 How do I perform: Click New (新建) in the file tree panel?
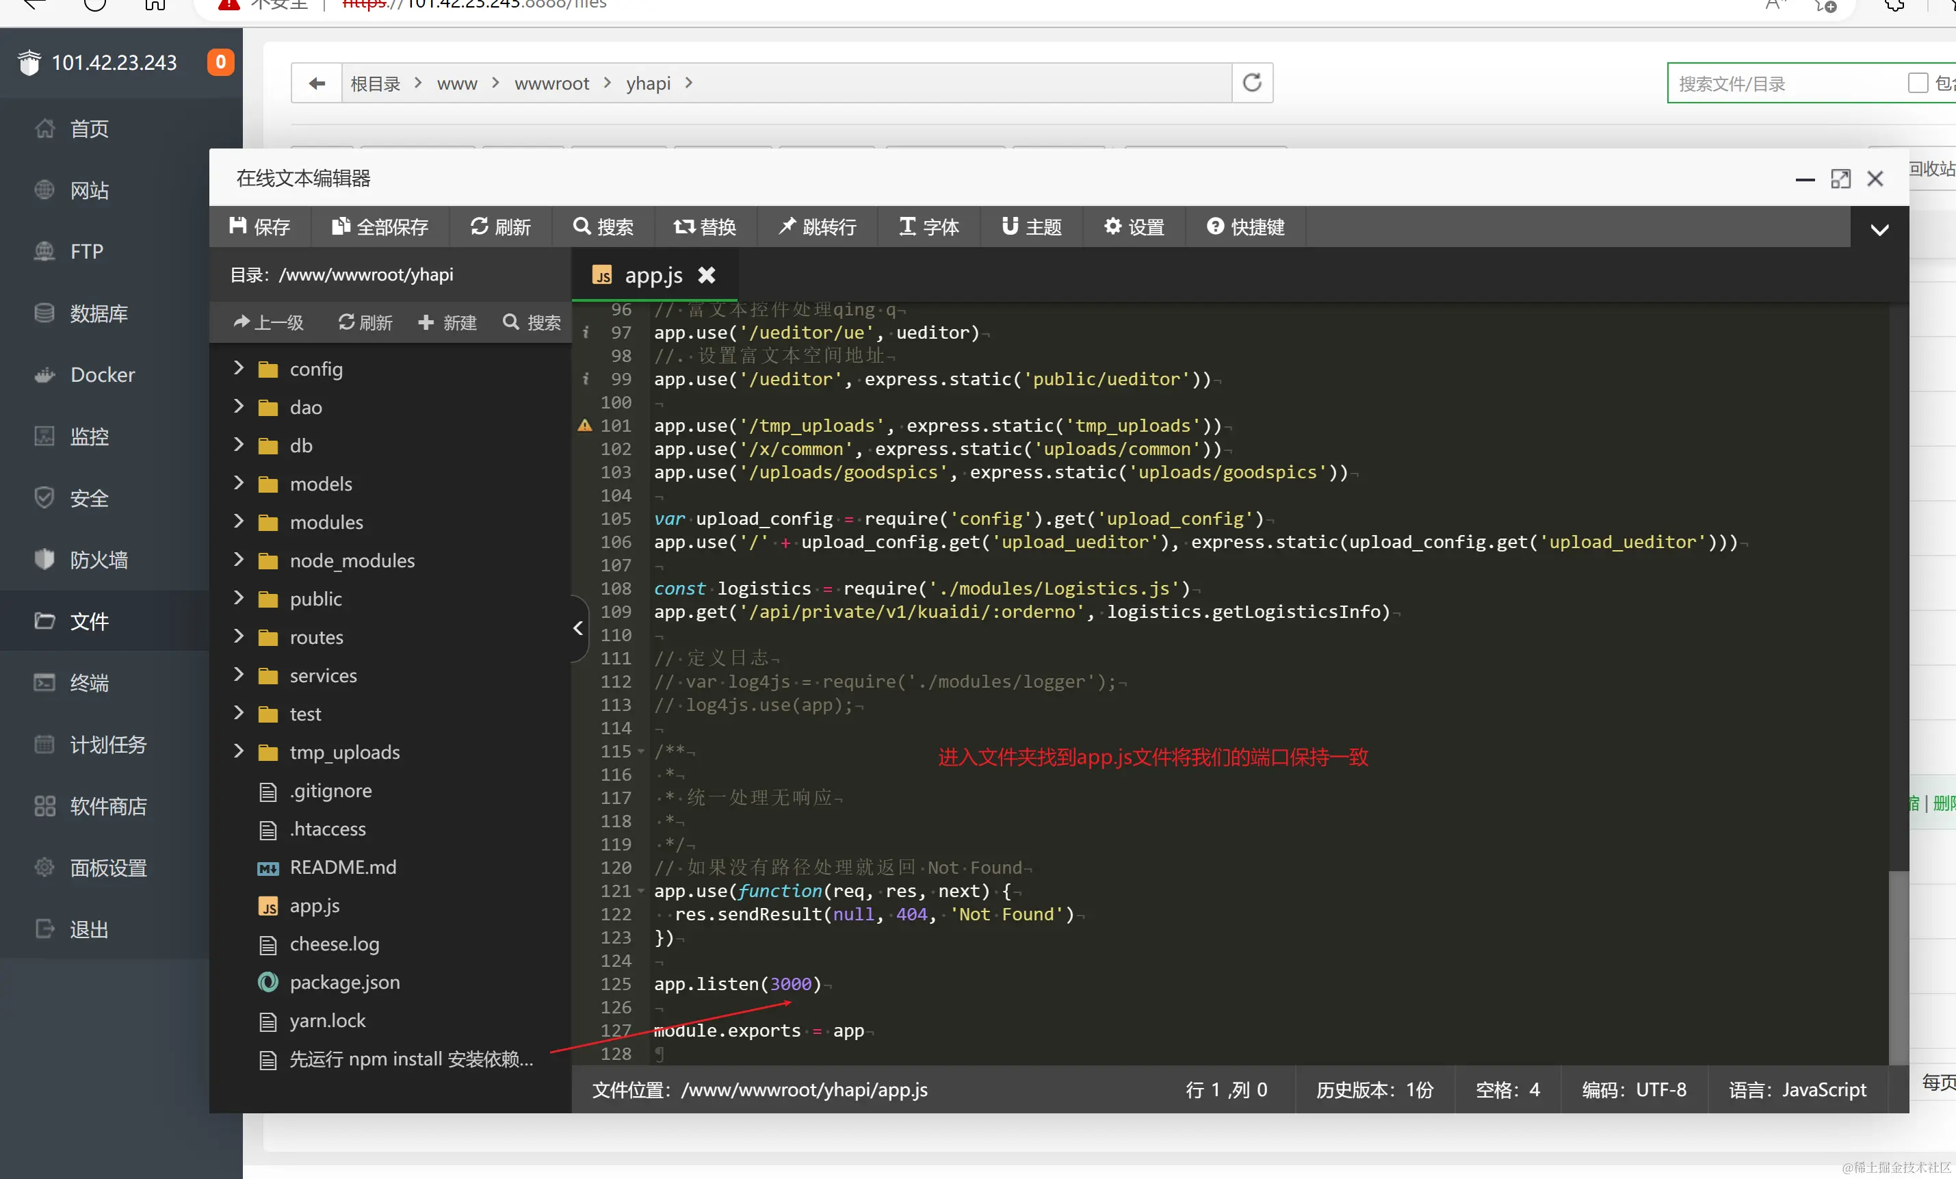pos(447,322)
